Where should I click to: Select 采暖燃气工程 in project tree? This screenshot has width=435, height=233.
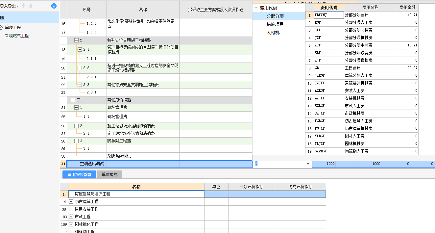click(x=16, y=36)
